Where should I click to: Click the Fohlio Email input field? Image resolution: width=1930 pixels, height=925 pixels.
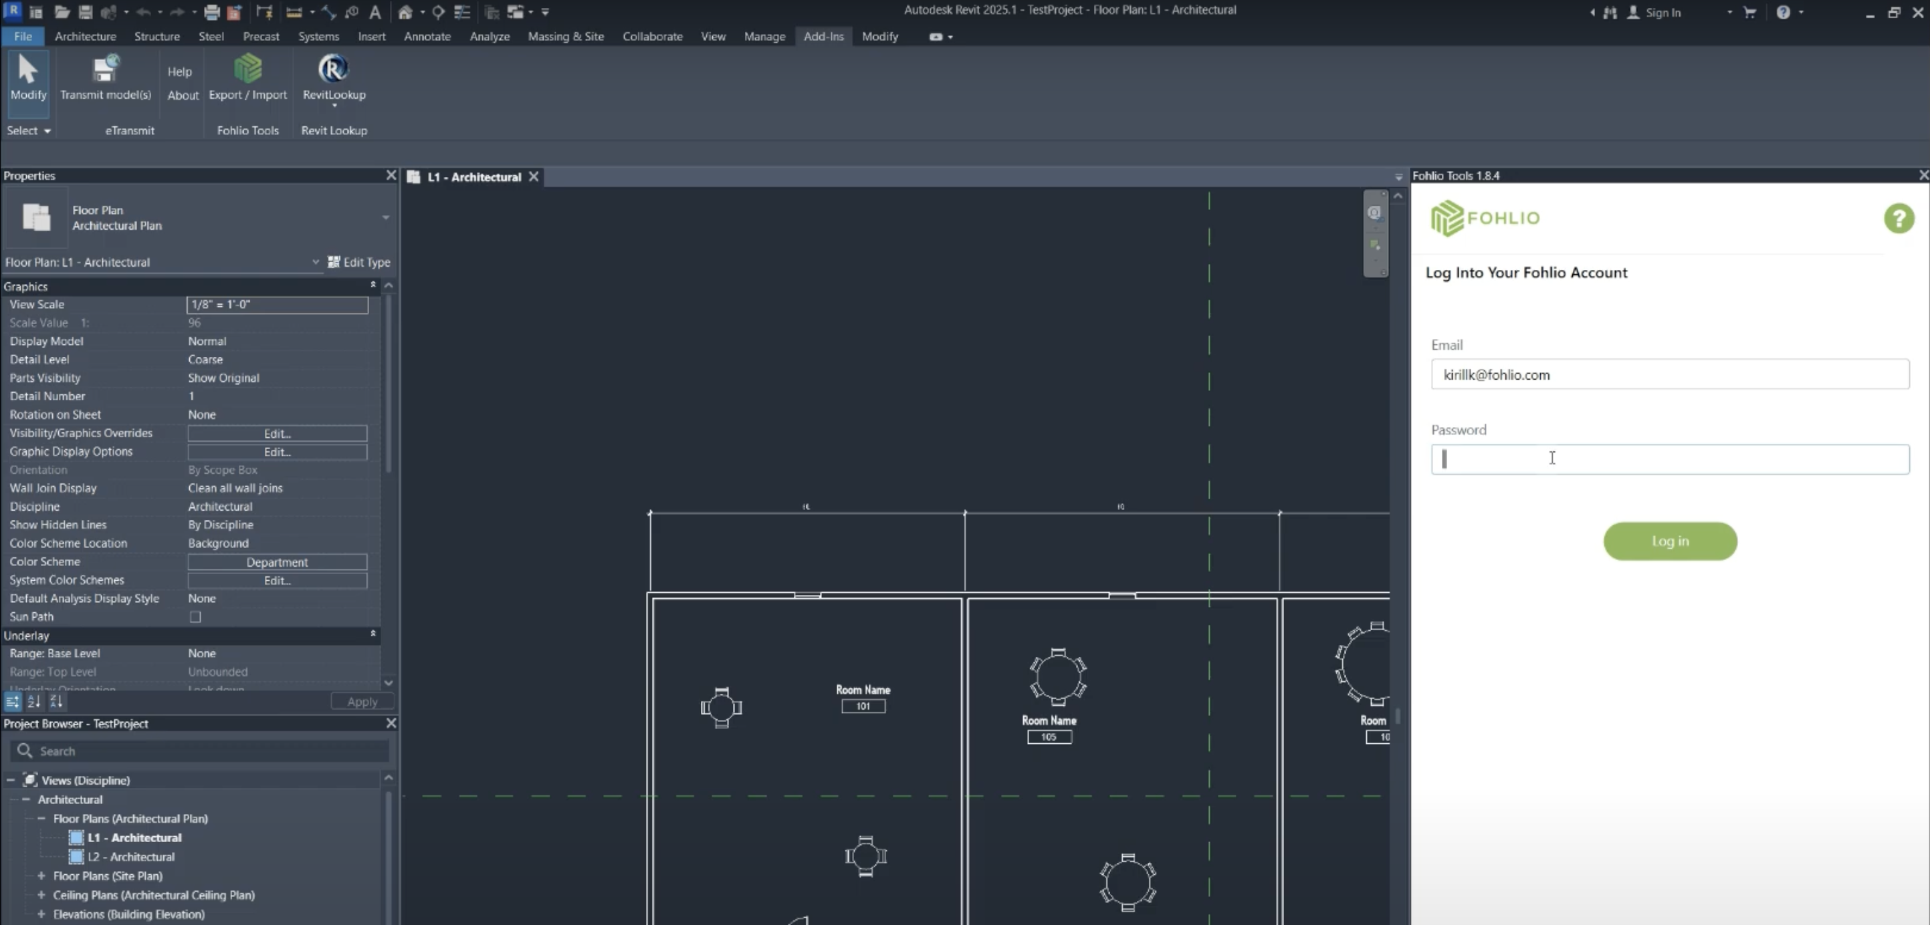(x=1670, y=374)
